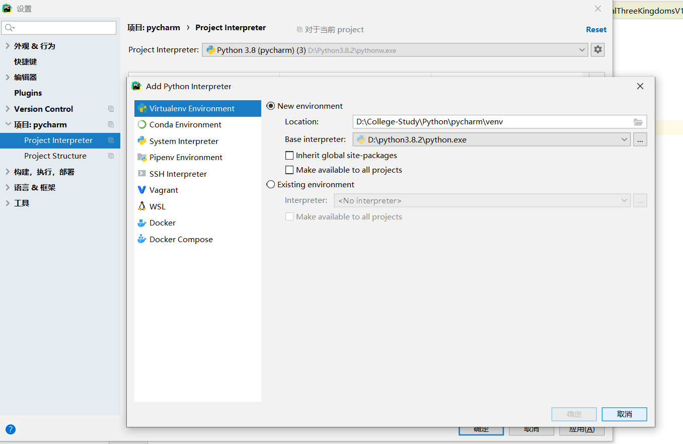Open the folder browser for Location

pyautogui.click(x=638, y=121)
